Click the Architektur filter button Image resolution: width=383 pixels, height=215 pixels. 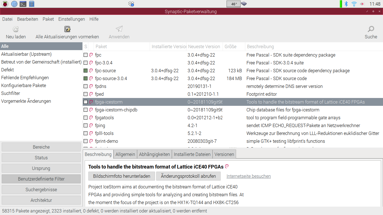coord(41,200)
